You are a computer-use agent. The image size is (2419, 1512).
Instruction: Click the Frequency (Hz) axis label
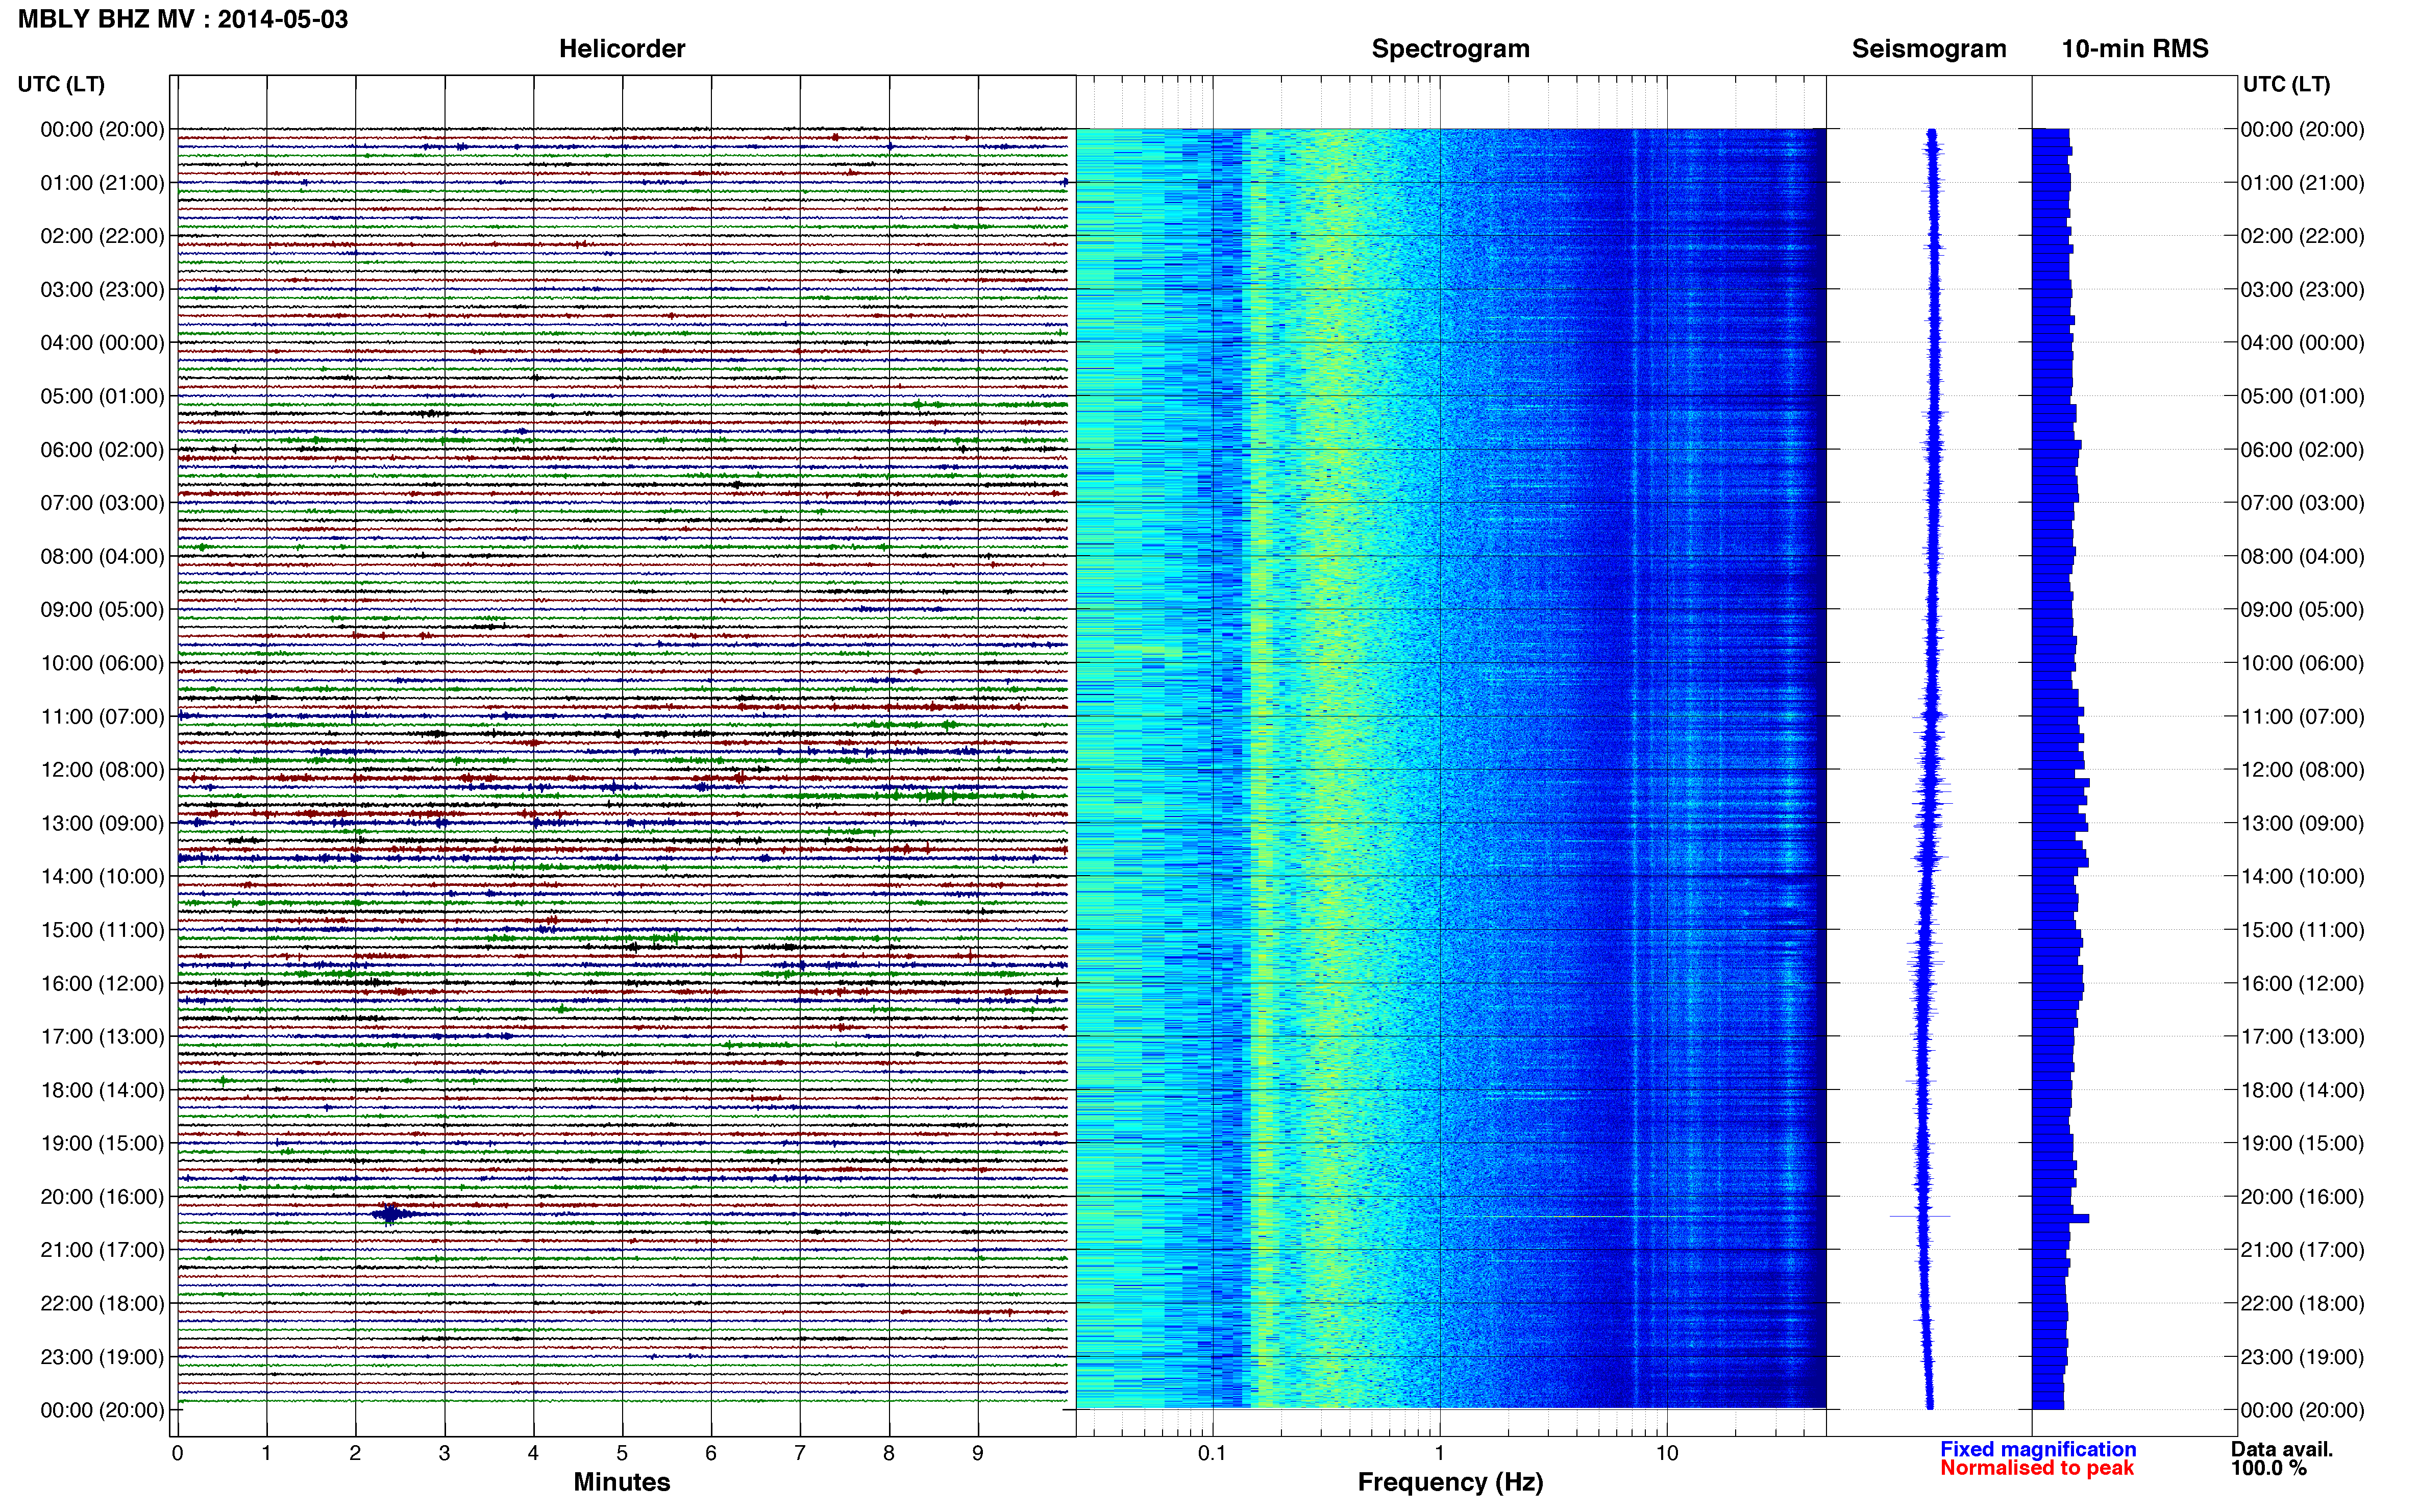click(x=1450, y=1482)
